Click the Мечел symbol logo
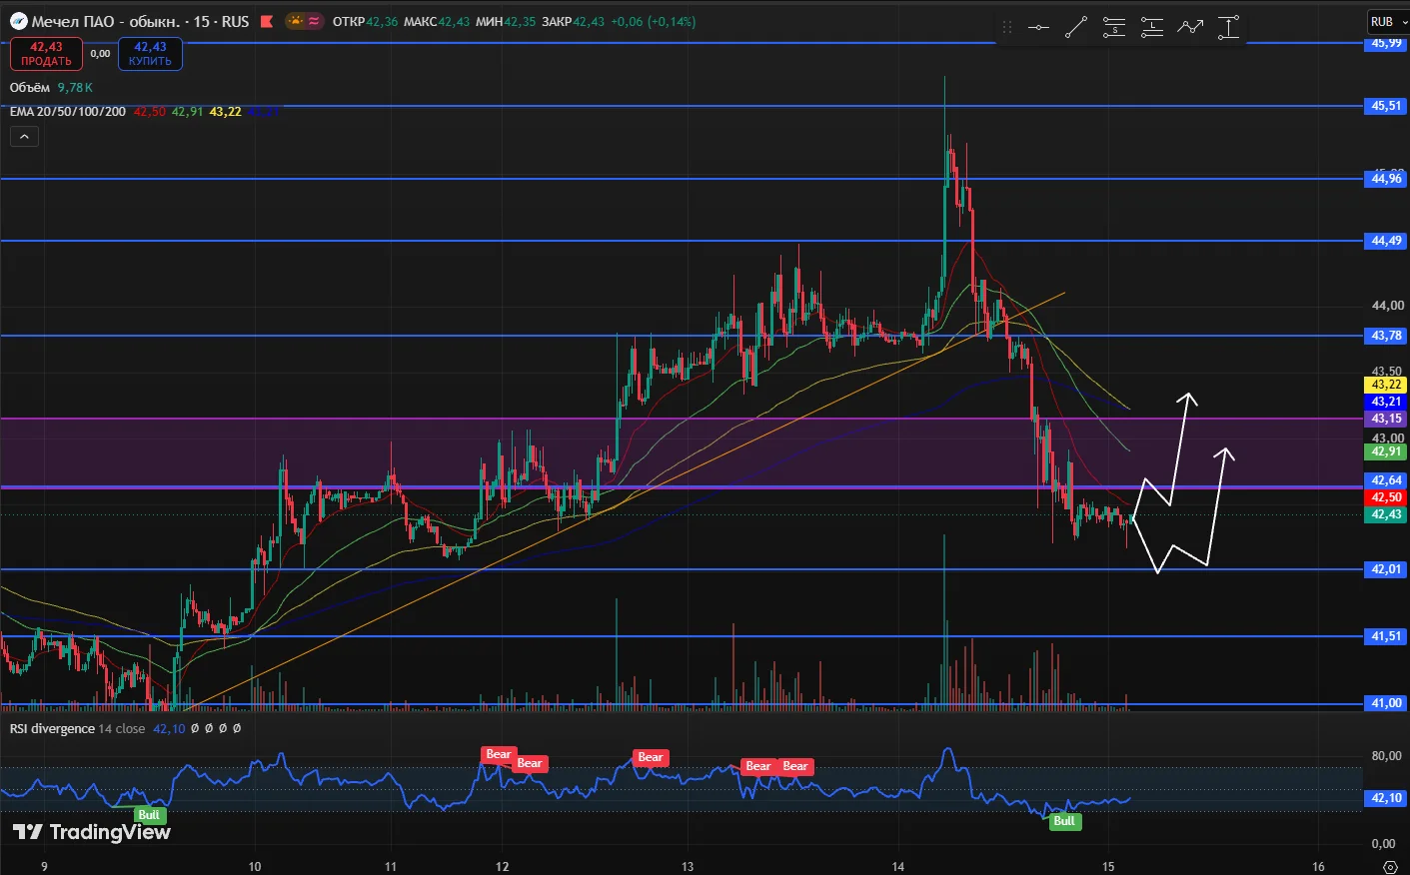Screen dimensions: 1410x875 click(x=19, y=21)
